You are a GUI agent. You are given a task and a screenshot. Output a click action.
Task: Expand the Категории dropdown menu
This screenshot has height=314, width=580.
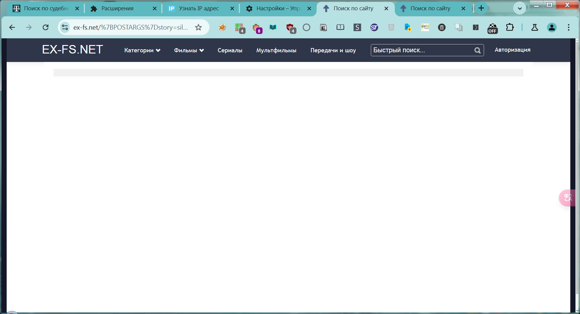point(142,50)
